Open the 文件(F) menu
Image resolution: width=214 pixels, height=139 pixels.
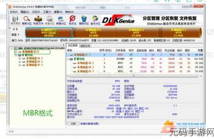[x=14, y=12]
